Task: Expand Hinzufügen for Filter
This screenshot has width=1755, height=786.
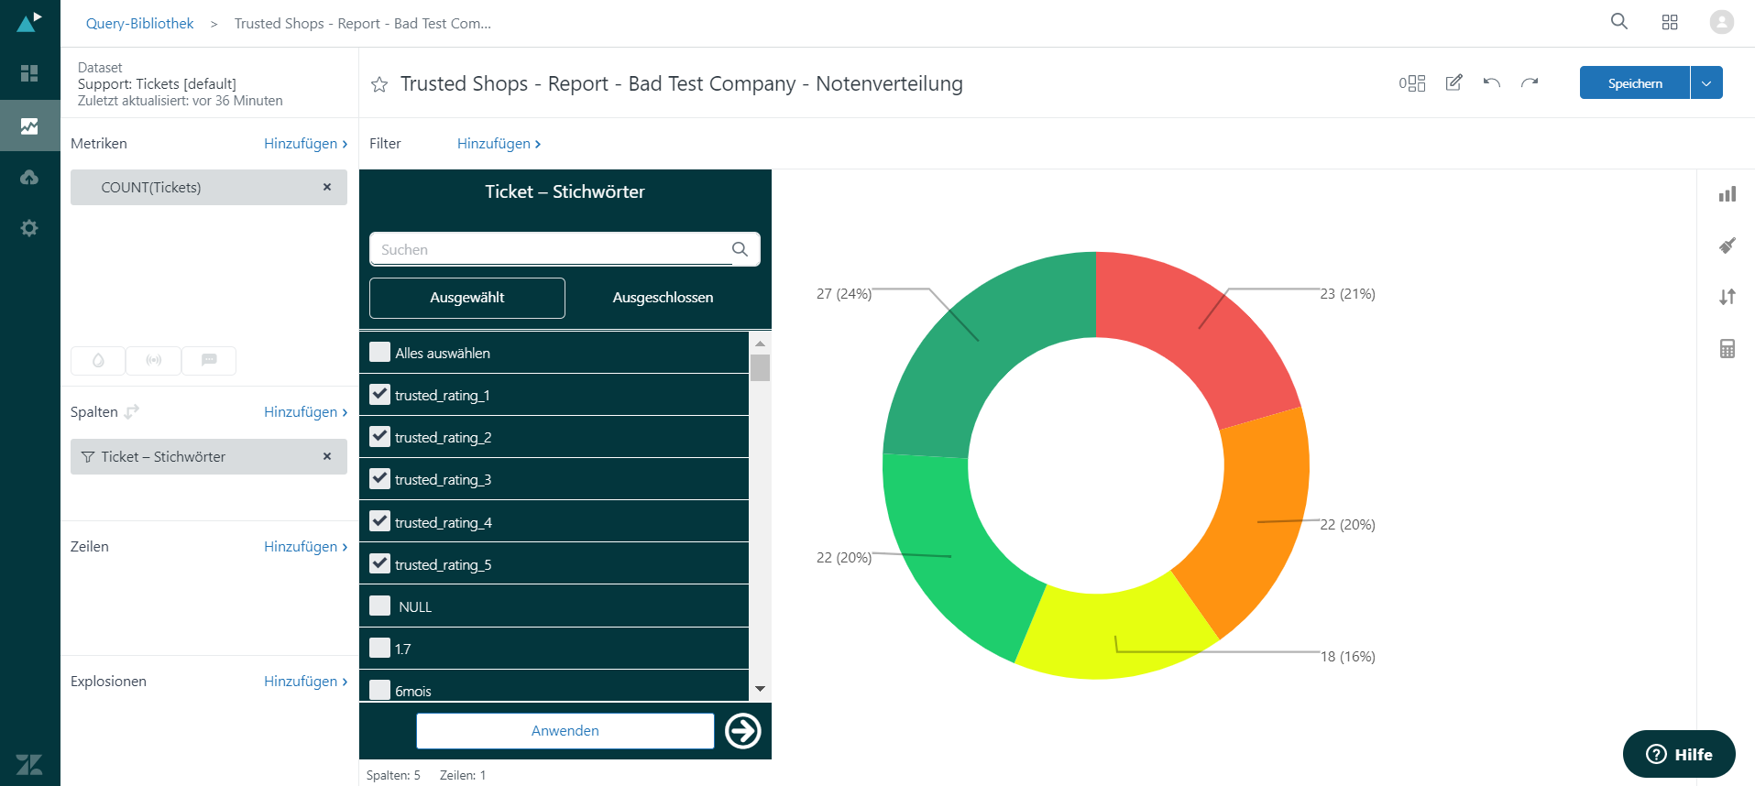Action: pos(499,144)
